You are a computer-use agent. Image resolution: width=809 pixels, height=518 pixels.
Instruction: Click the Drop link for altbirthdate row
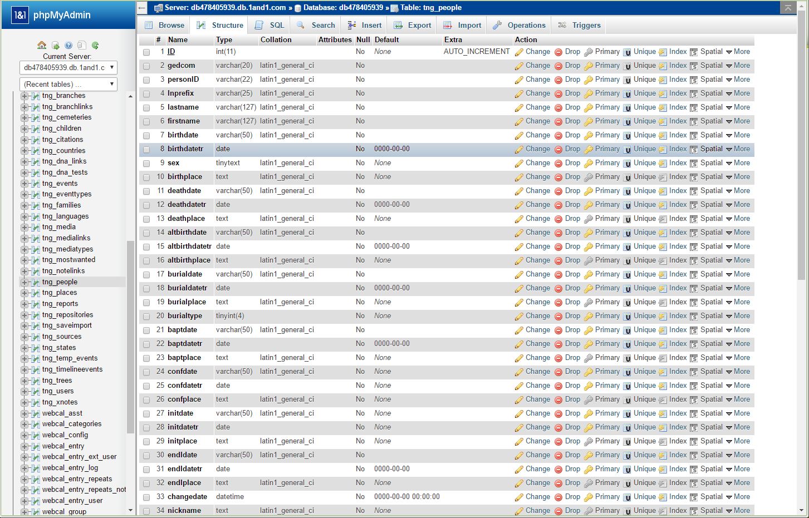tap(572, 232)
